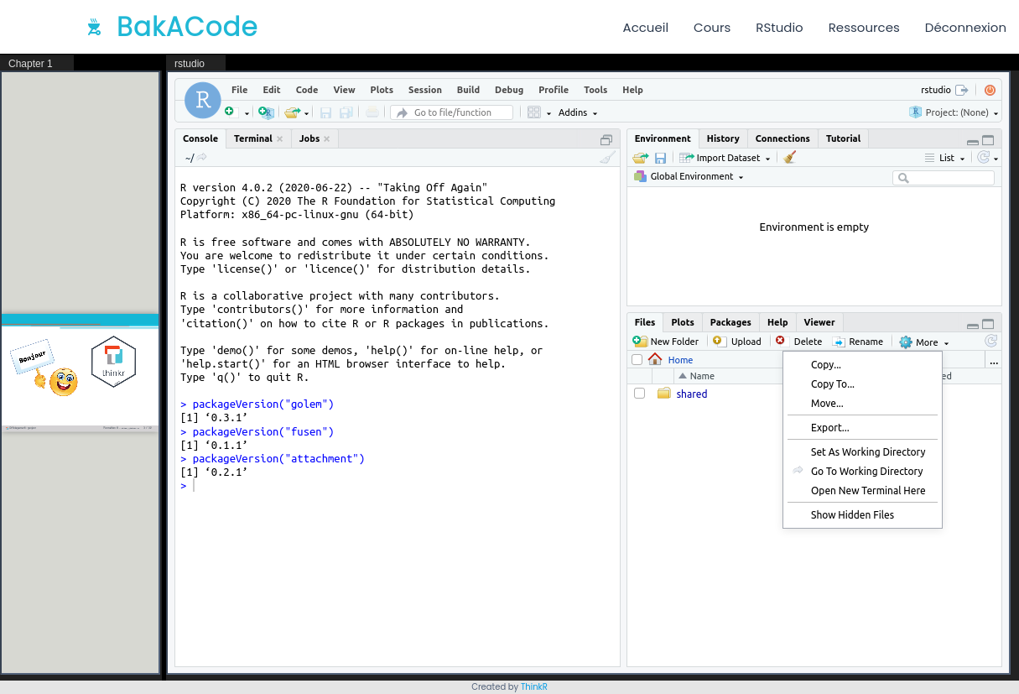Click the New Folder button

pos(666,342)
